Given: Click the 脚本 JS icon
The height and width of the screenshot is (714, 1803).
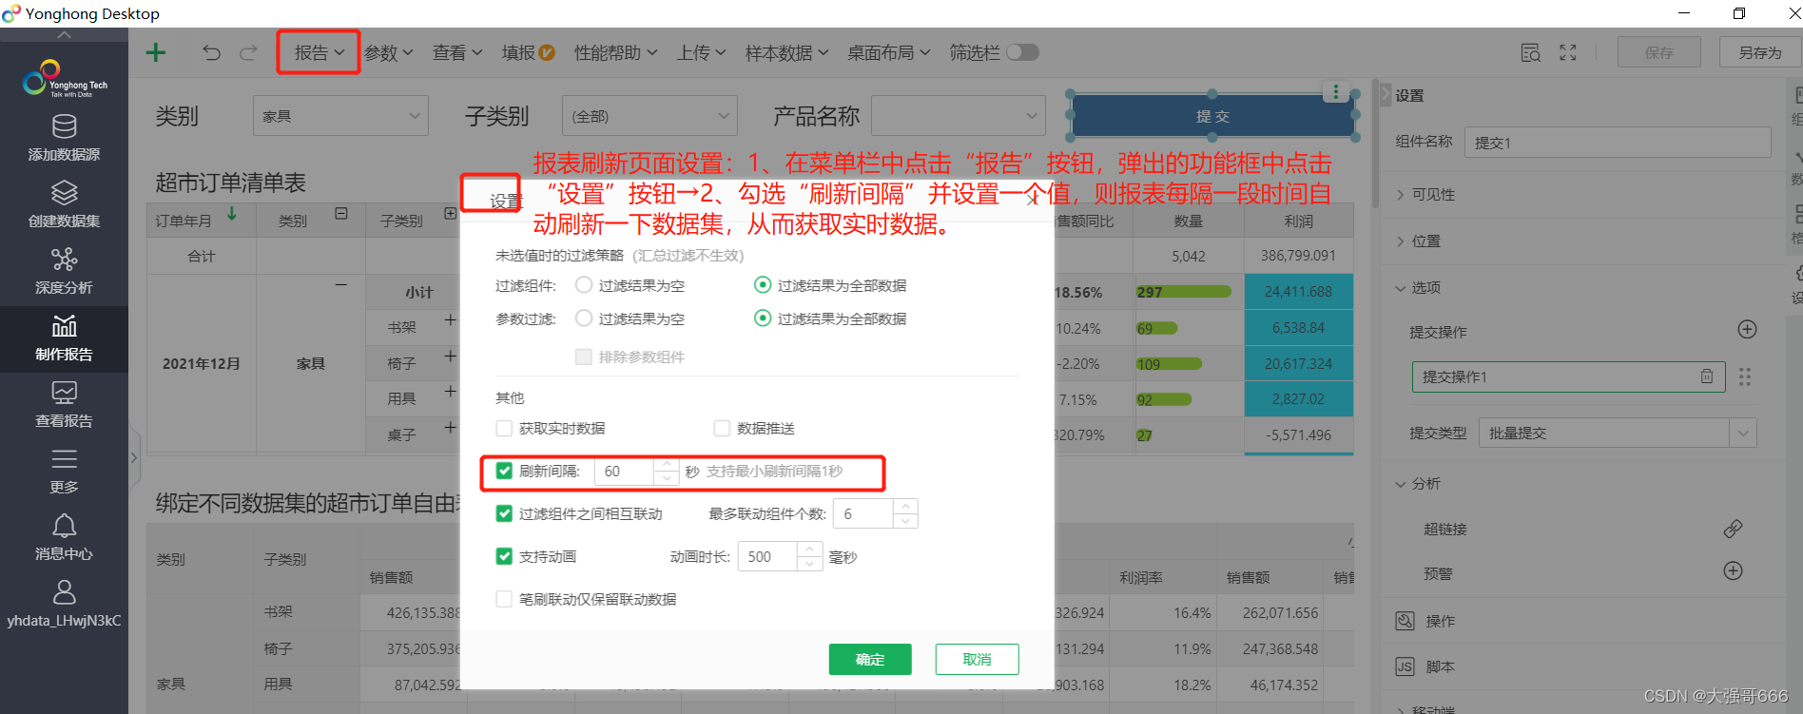Looking at the screenshot, I should [x=1405, y=666].
